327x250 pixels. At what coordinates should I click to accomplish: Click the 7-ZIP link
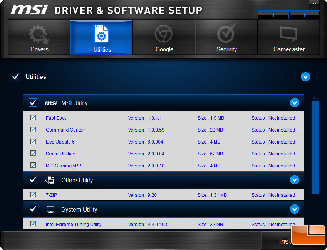click(x=51, y=195)
